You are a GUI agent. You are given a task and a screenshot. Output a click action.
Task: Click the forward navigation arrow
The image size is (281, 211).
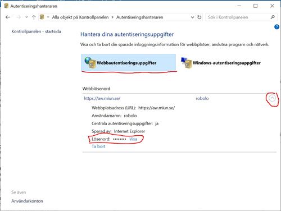19,17
